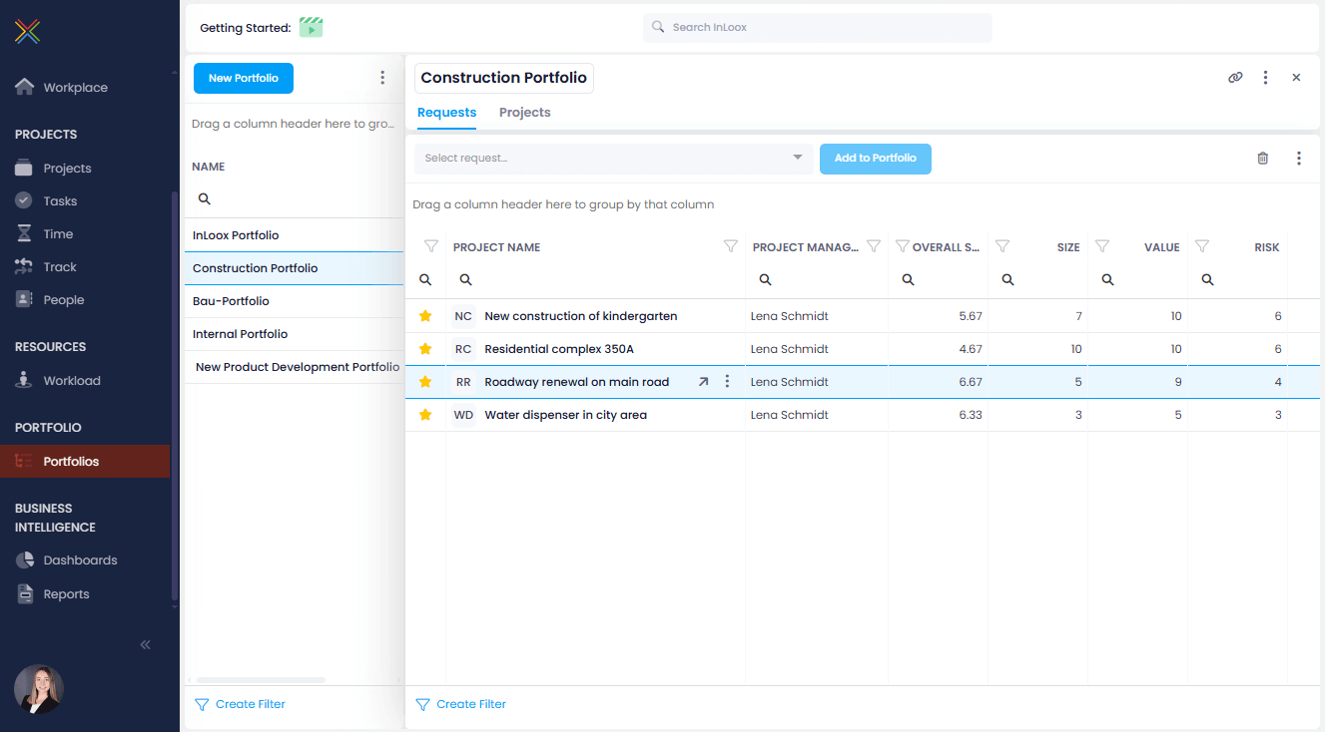Click the InLoox logo icon
This screenshot has height=732, width=1325.
[x=28, y=32]
